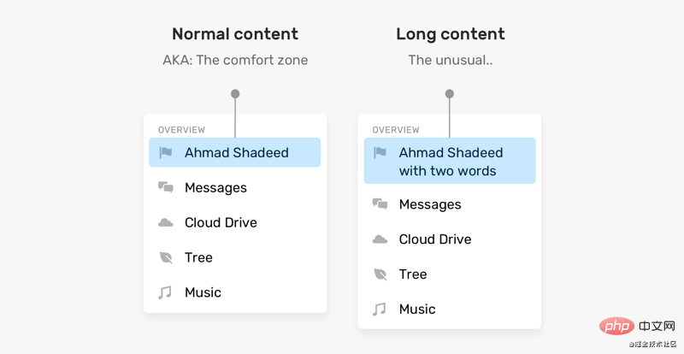Click the 'Long content' heading
Viewport: 684px width, 354px height.
coord(451,34)
